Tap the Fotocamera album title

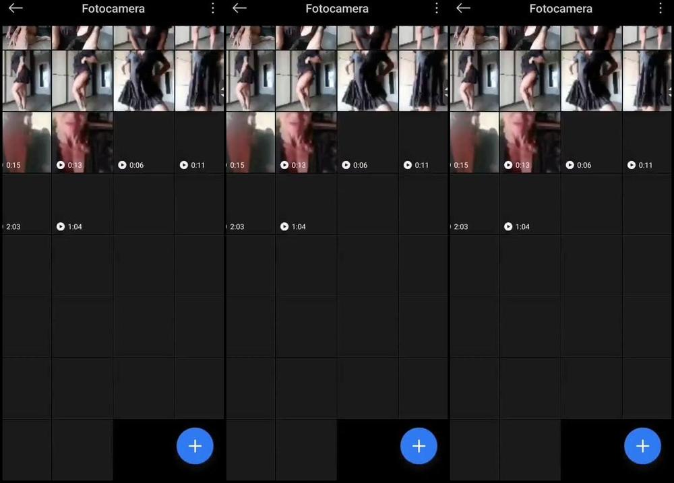(x=113, y=8)
